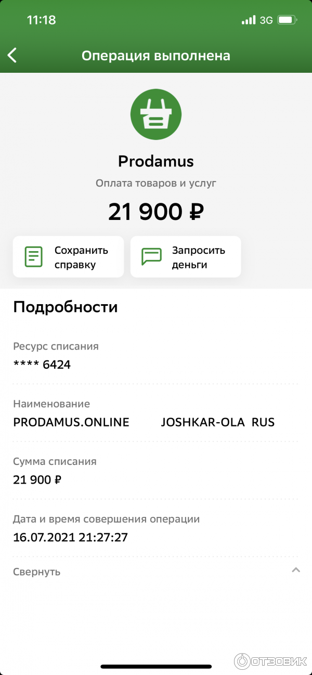Tap the Свернуть label to collapse details
The image size is (312, 675).
[37, 572]
